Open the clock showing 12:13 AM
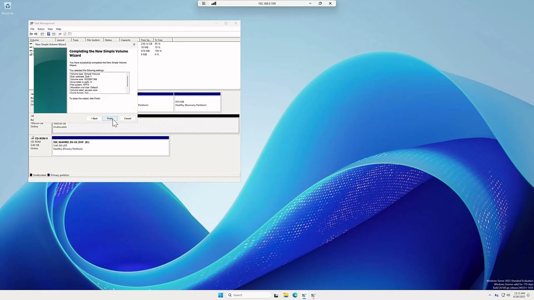The image size is (534, 300). point(519,295)
